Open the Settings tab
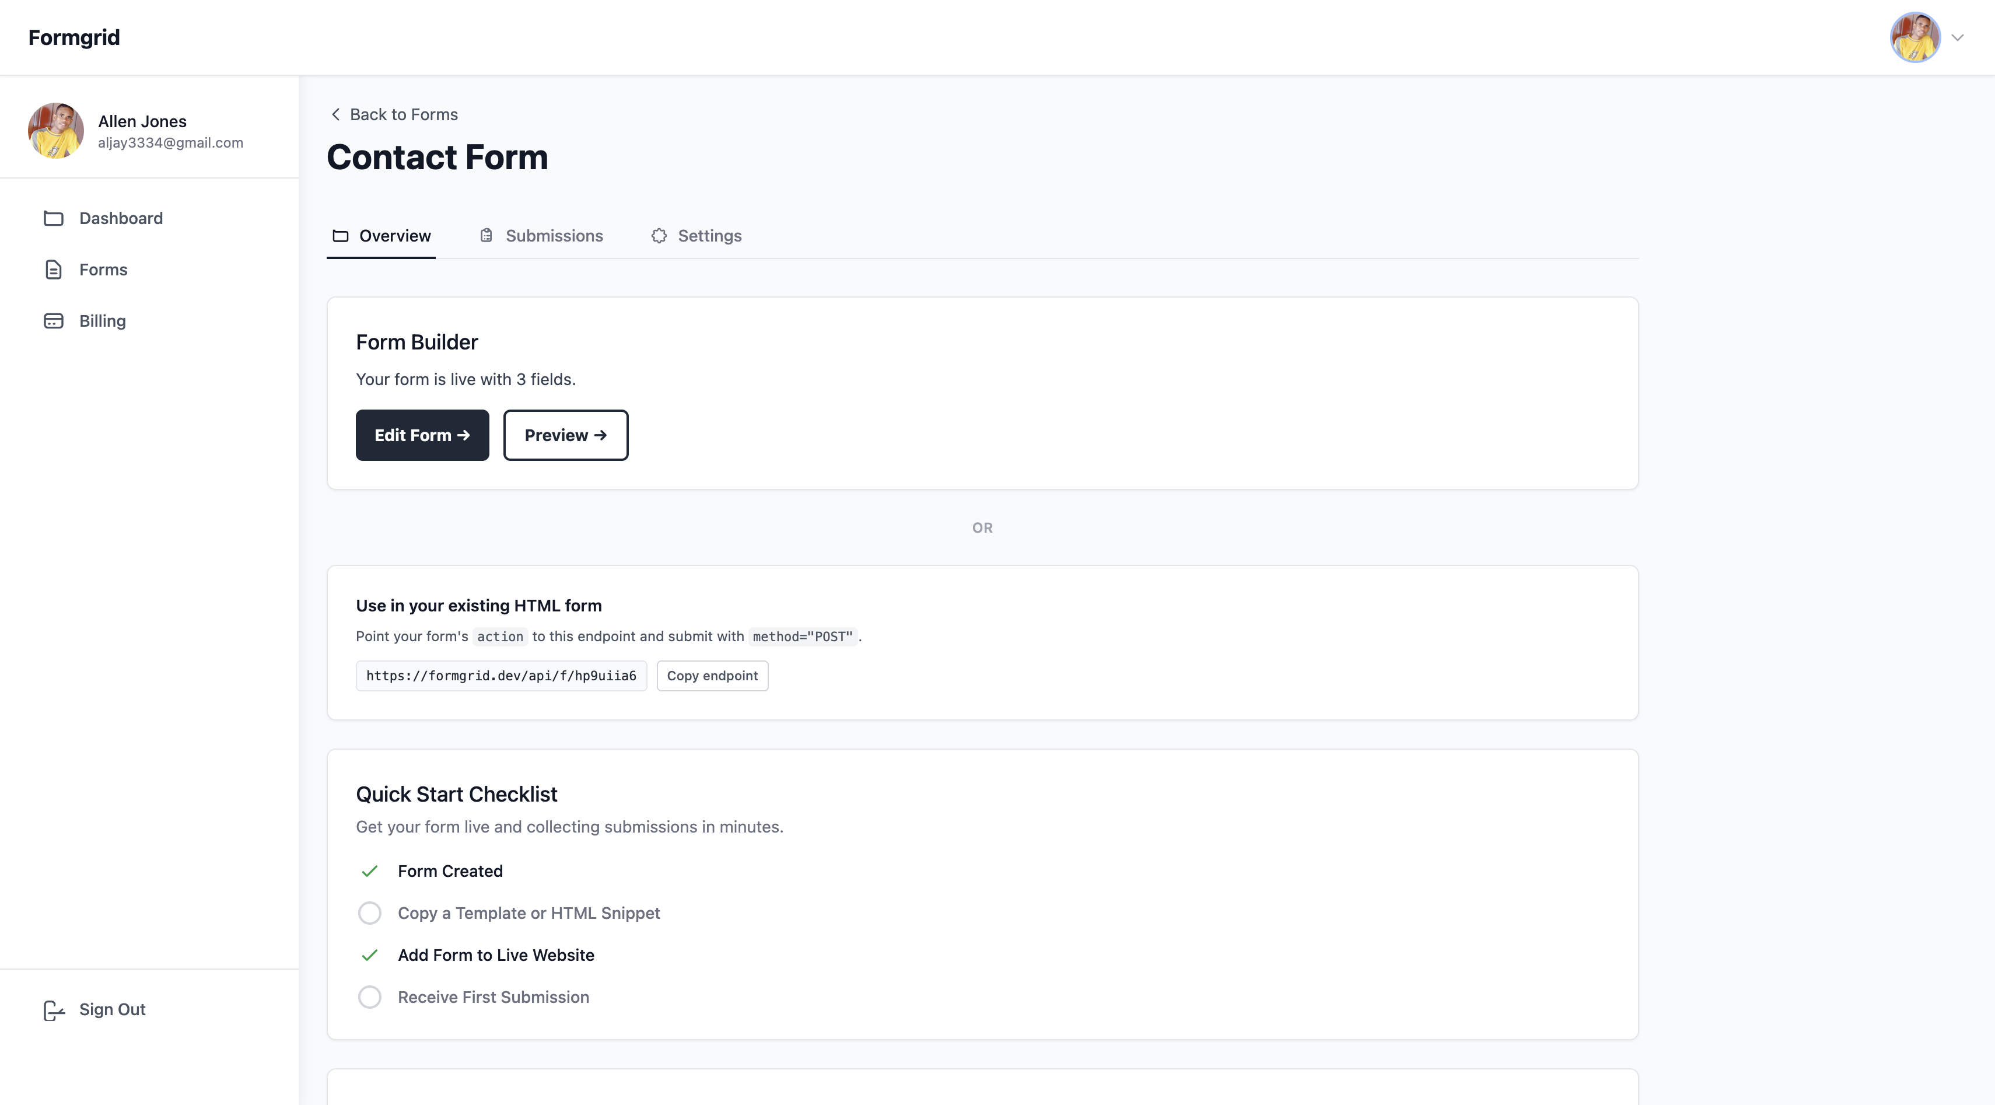The image size is (1995, 1105). pos(709,235)
